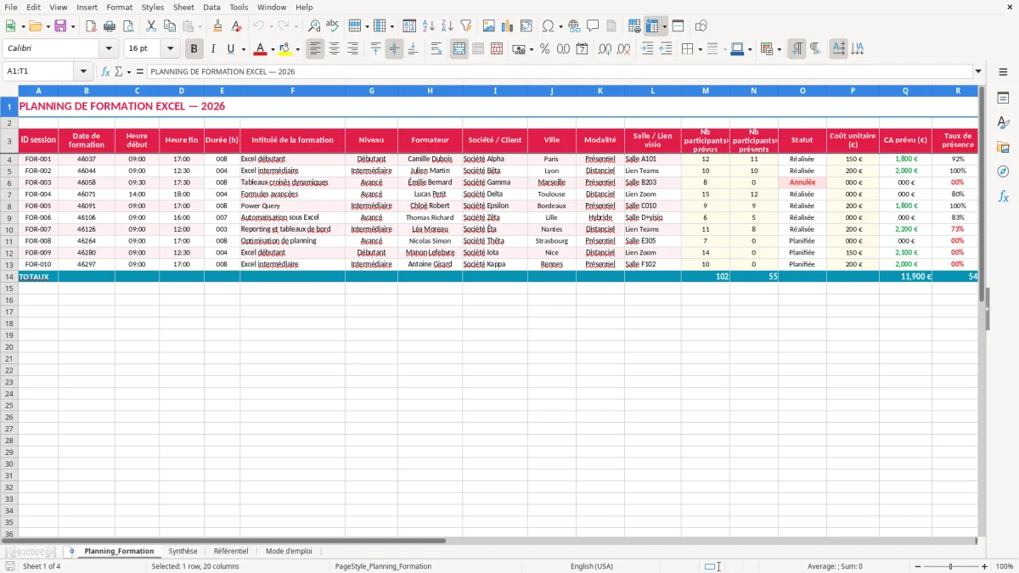Open the Function Wizard fx icon
This screenshot has width=1019, height=573.
pyautogui.click(x=106, y=71)
